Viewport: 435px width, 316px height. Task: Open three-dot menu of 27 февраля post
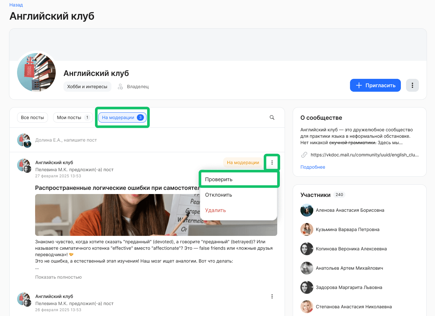point(272,163)
